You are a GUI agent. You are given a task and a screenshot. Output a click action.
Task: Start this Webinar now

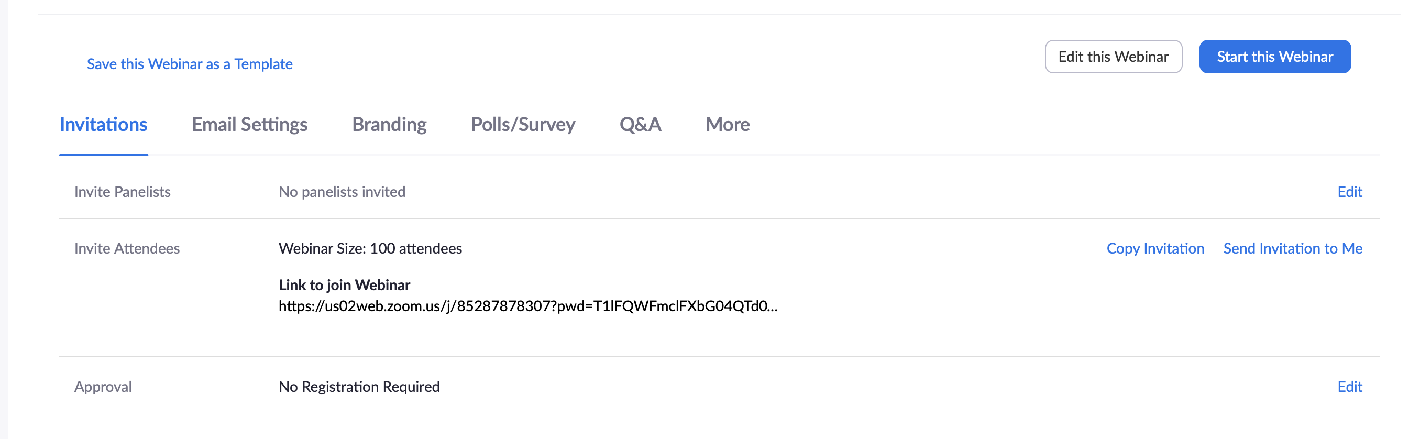(x=1274, y=57)
